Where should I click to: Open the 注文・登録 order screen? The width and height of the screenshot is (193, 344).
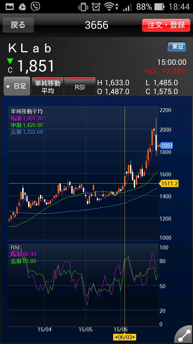coord(166,25)
